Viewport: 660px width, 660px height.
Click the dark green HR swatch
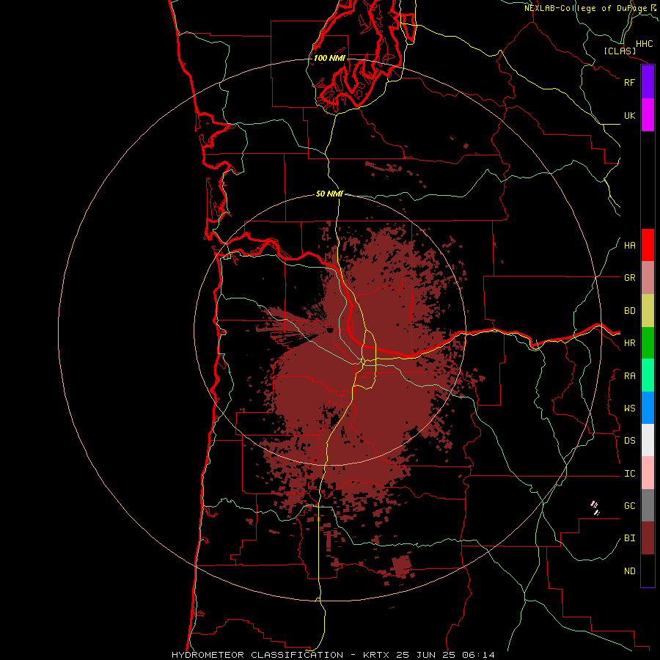click(648, 343)
